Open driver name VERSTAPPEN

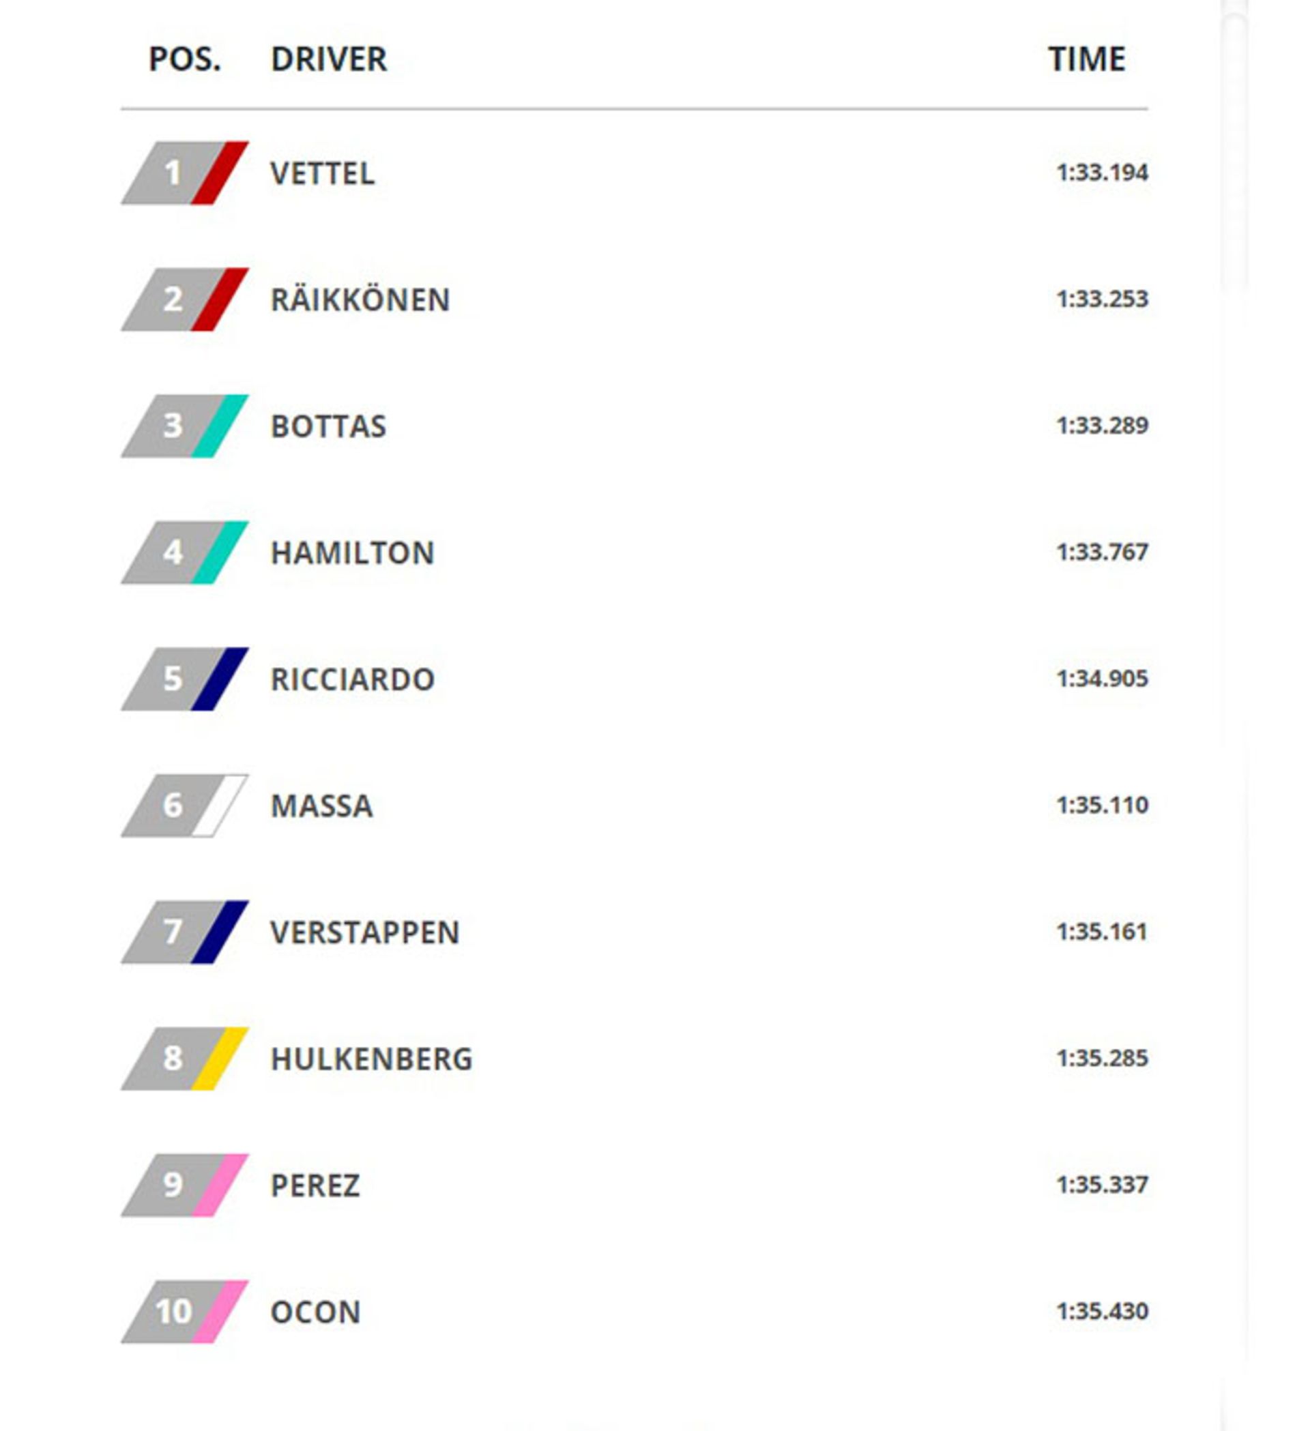coord(365,932)
